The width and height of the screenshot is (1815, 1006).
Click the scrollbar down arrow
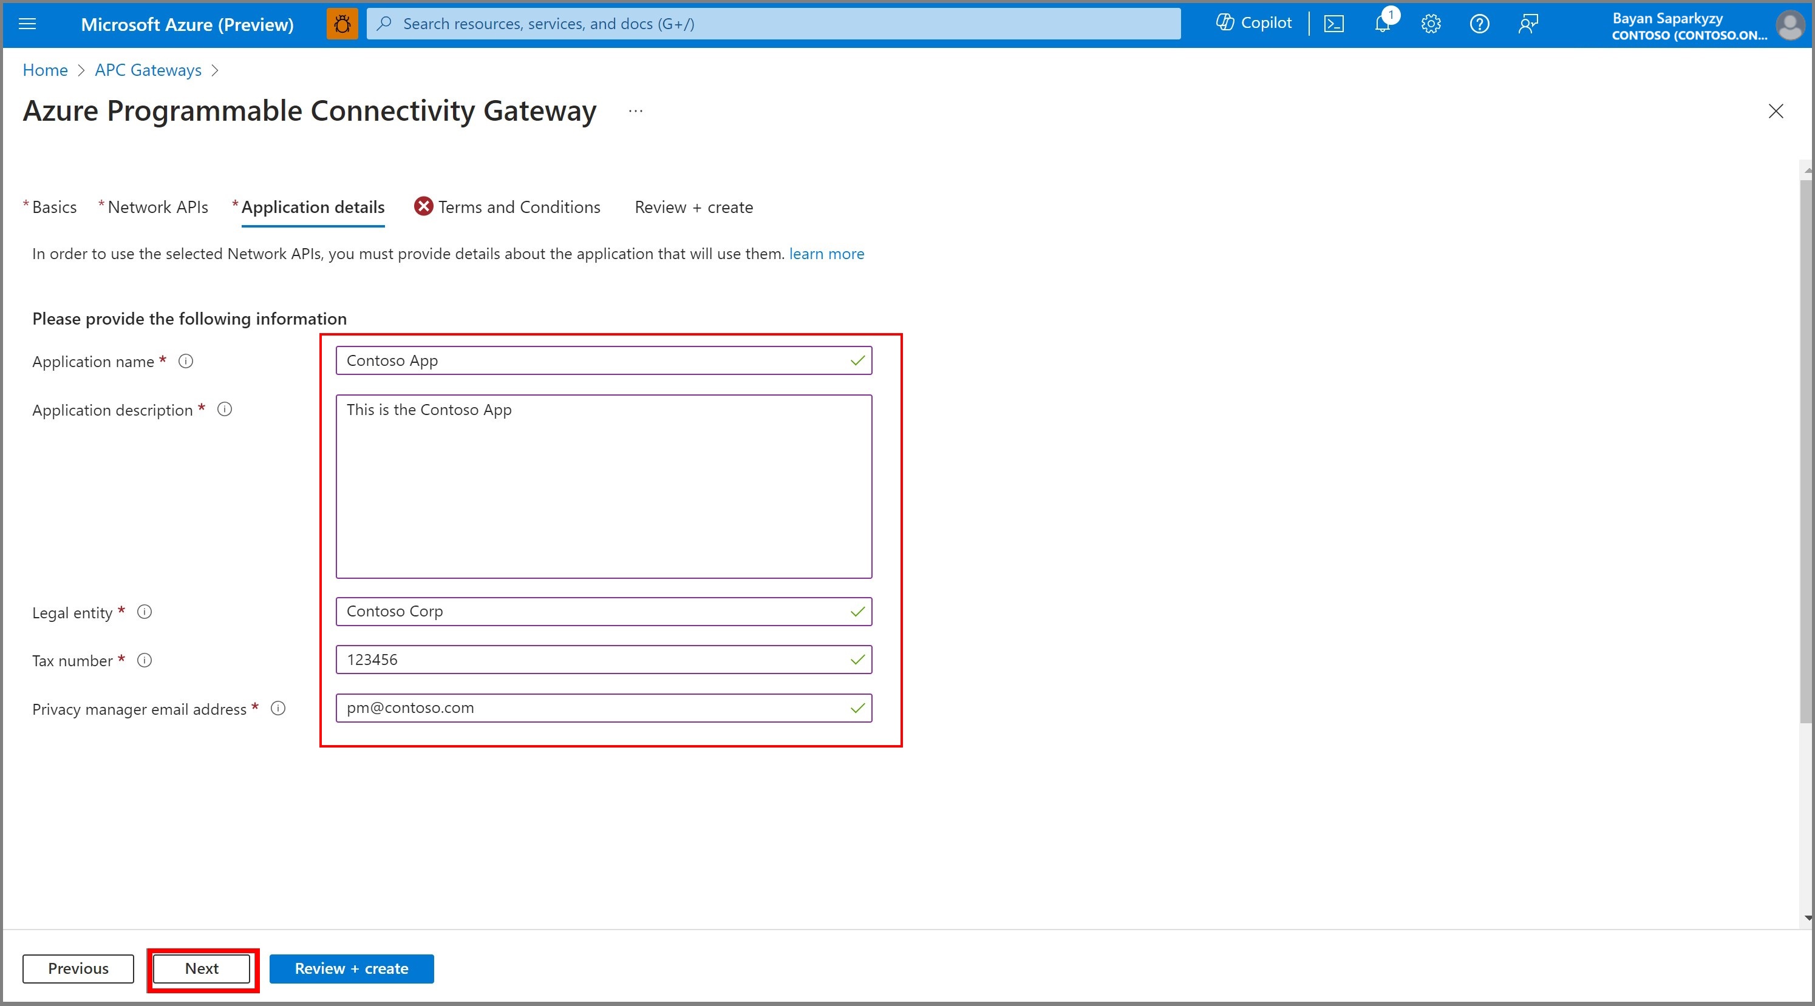click(x=1807, y=917)
